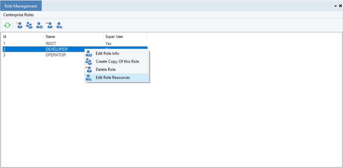
Task: Switch to the Role Management tab
Action: tap(21, 6)
